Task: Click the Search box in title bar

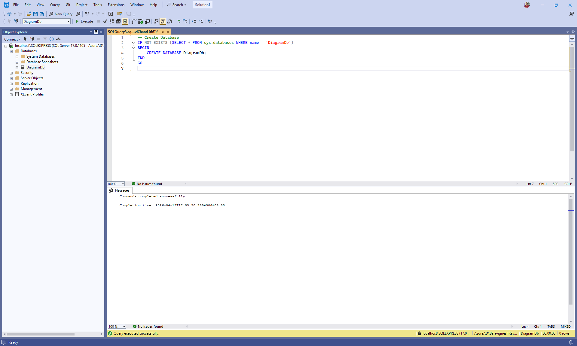Action: point(177,5)
